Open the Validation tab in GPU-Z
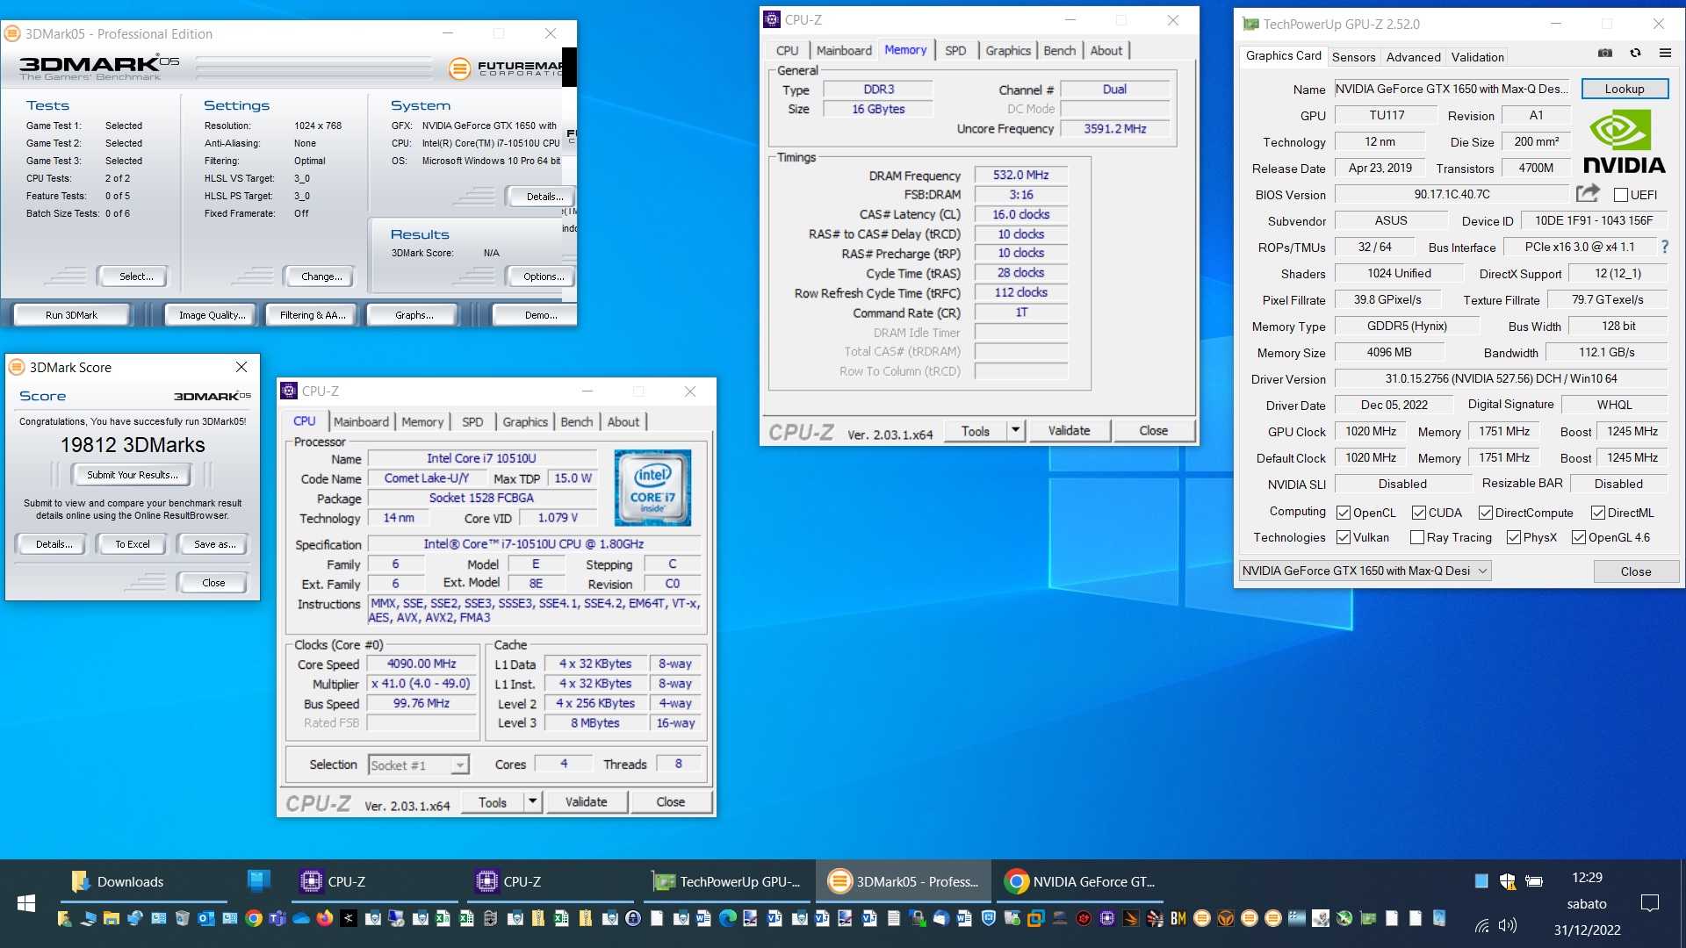Image resolution: width=1686 pixels, height=948 pixels. 1477,57
